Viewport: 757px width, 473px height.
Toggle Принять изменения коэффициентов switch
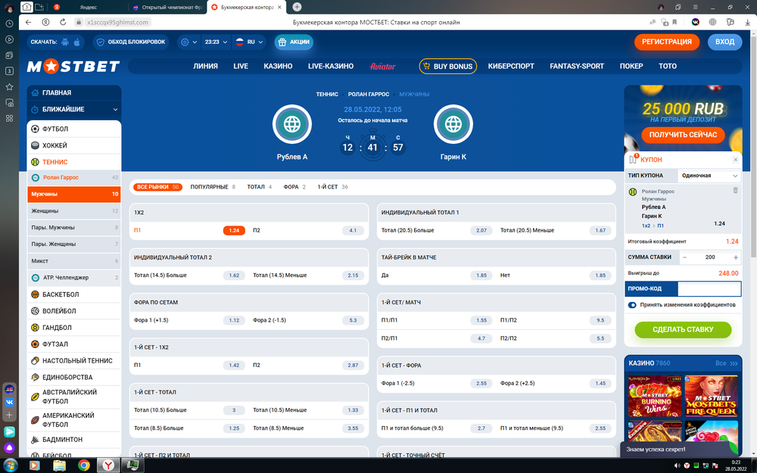632,305
